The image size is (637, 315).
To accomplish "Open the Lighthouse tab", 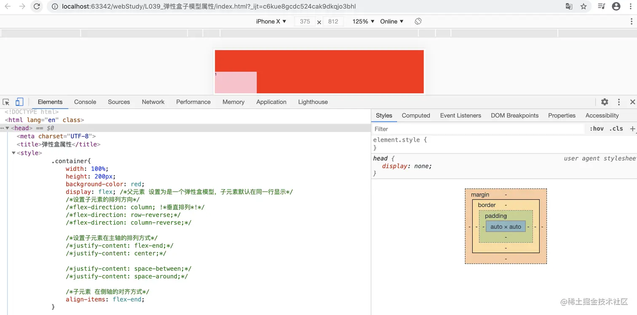I will click(x=313, y=102).
